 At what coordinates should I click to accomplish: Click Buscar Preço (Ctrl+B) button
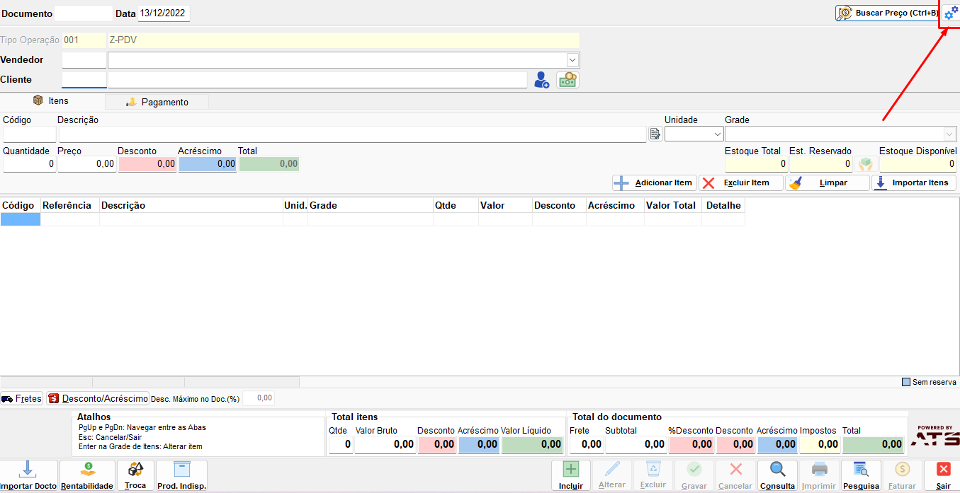[887, 13]
